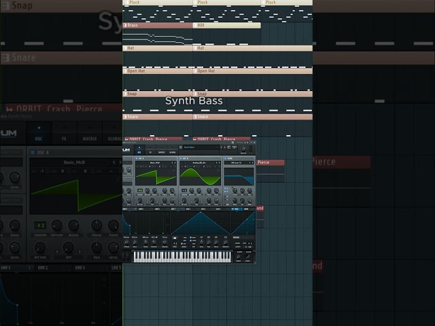Open the second Snare clip's menu icon
Viewport: 435px width, 326px height.
click(x=195, y=117)
